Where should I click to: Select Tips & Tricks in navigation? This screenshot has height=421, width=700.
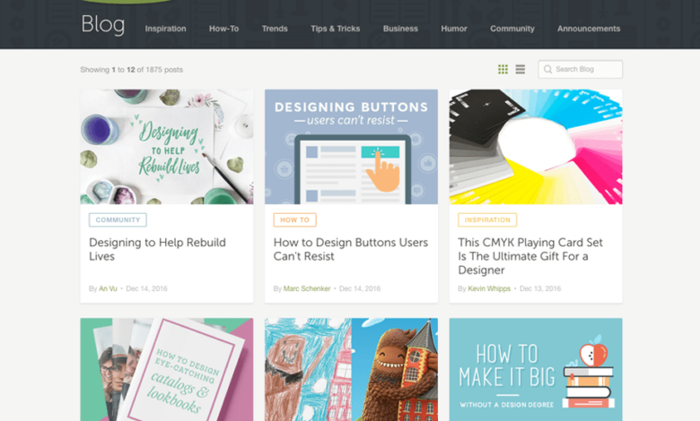pyautogui.click(x=335, y=29)
